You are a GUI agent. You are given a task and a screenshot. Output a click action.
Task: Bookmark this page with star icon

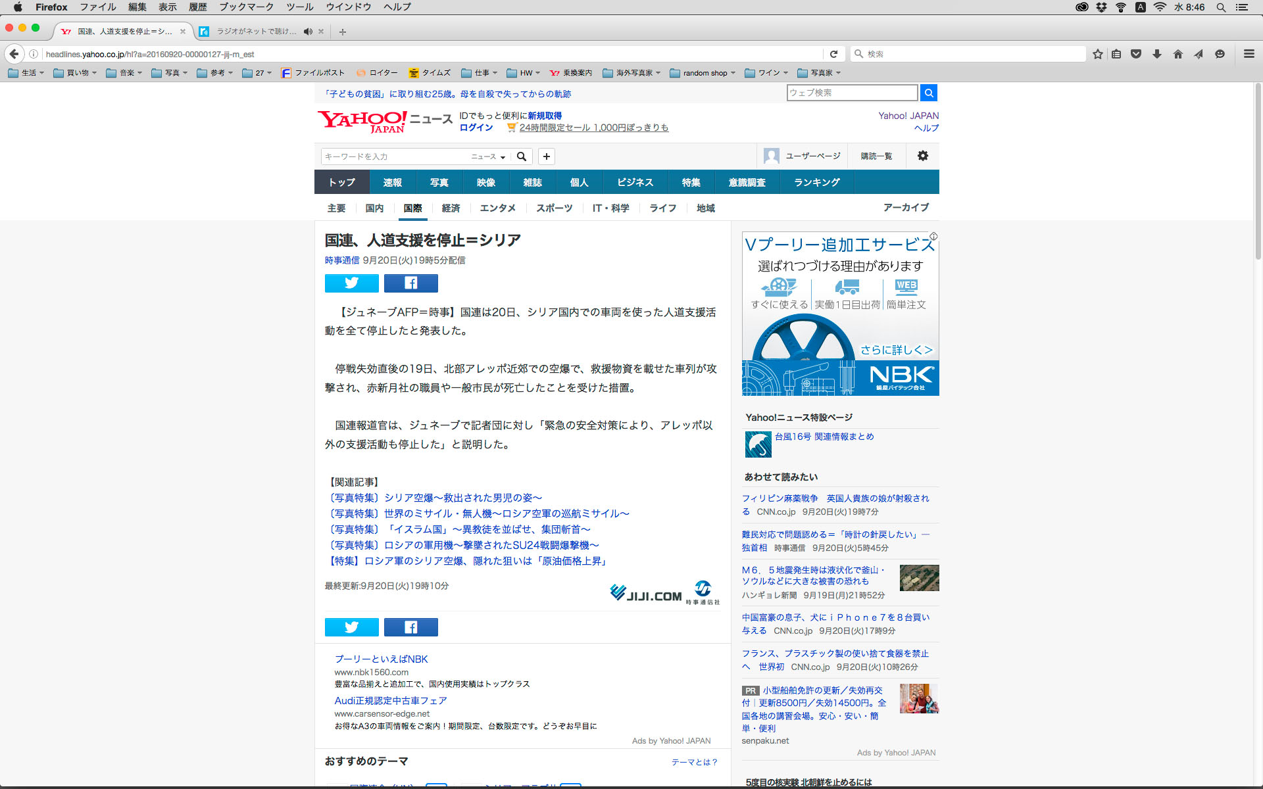(1097, 54)
